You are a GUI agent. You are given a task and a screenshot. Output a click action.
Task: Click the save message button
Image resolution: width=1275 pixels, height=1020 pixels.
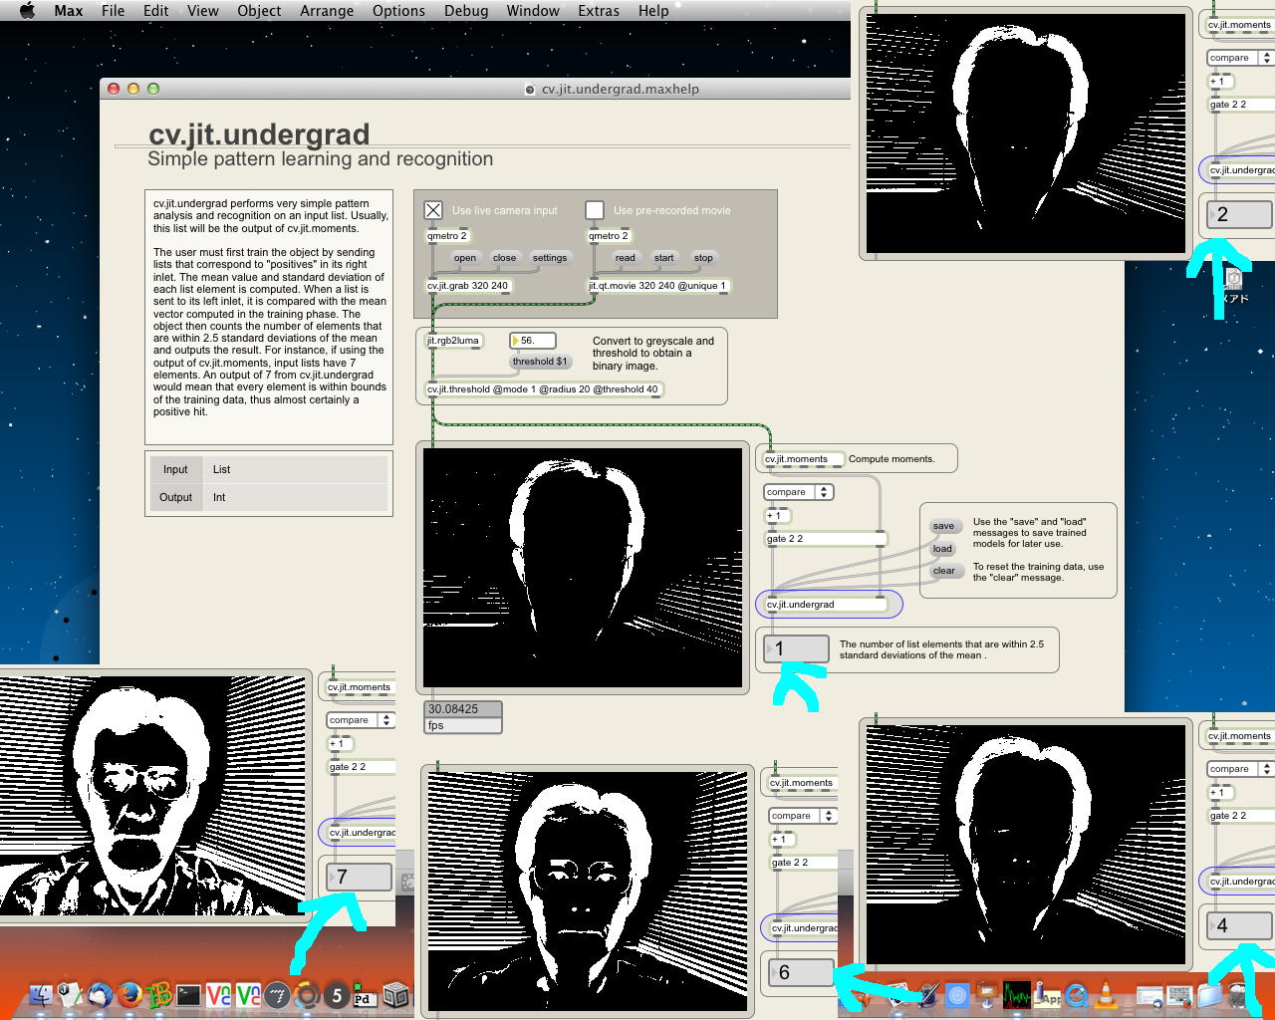[943, 526]
